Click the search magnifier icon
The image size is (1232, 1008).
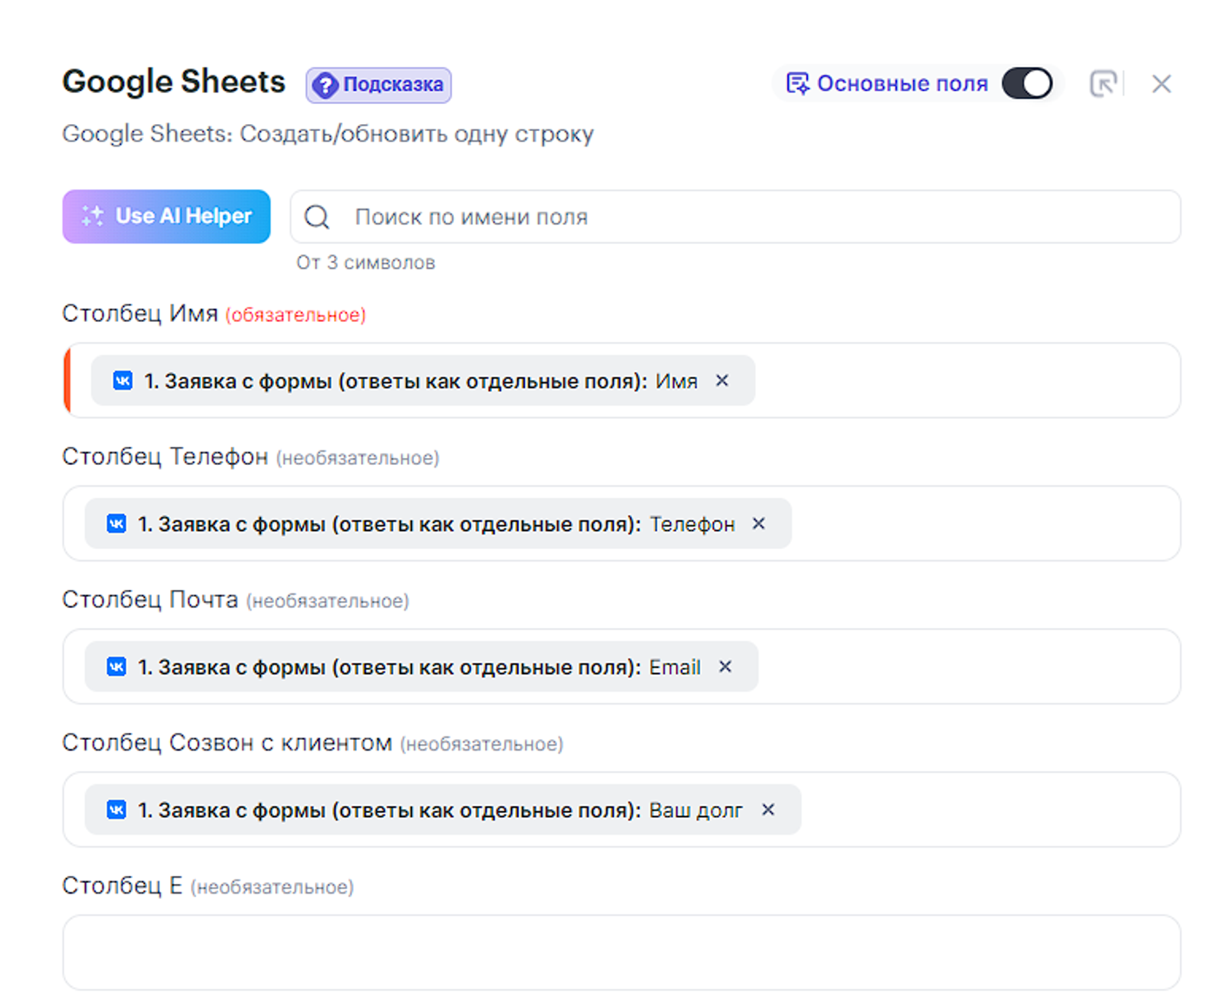click(318, 217)
